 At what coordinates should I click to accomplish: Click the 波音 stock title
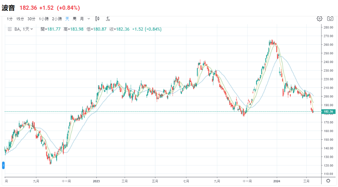pyautogui.click(x=8, y=8)
